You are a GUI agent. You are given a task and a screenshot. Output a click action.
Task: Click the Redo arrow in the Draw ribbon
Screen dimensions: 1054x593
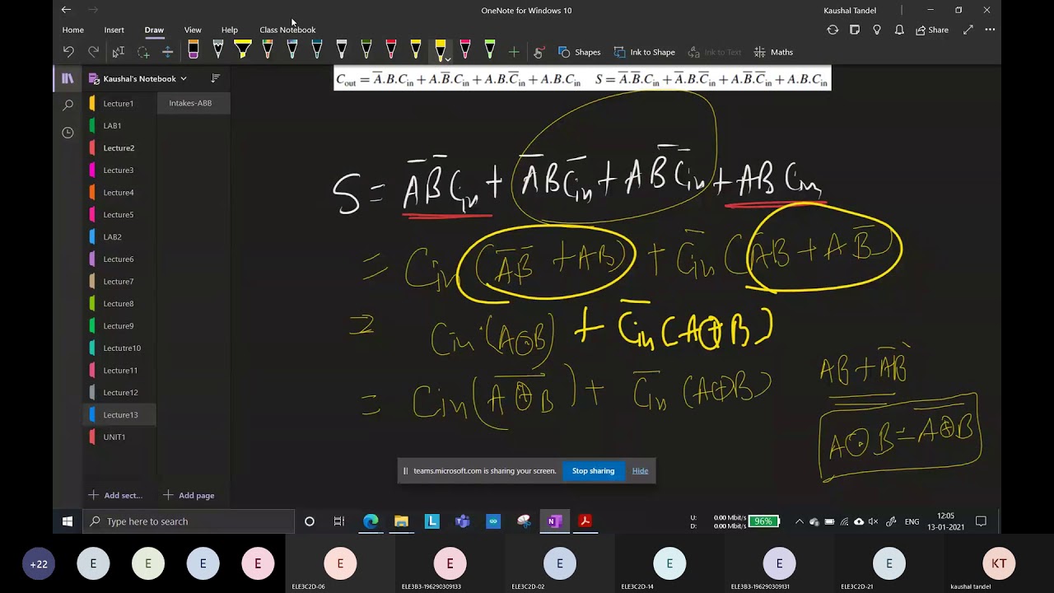pos(93,52)
